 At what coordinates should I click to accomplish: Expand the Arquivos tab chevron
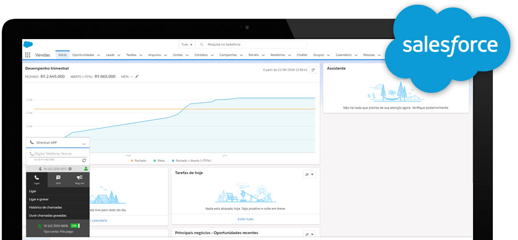(x=165, y=55)
